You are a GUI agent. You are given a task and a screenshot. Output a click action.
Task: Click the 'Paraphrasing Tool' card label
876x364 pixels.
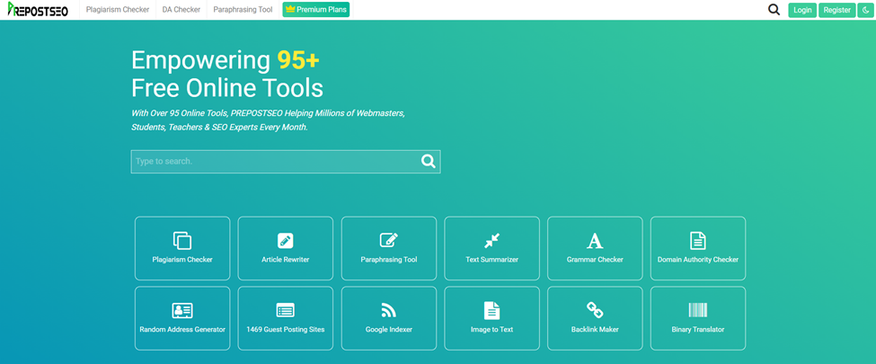click(389, 260)
